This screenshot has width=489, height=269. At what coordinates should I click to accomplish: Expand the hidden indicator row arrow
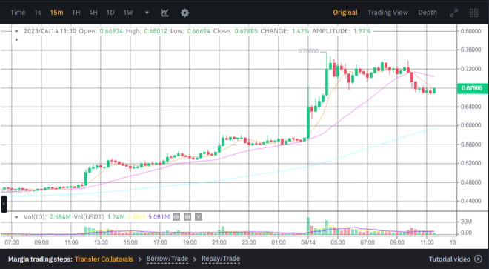pos(16,40)
